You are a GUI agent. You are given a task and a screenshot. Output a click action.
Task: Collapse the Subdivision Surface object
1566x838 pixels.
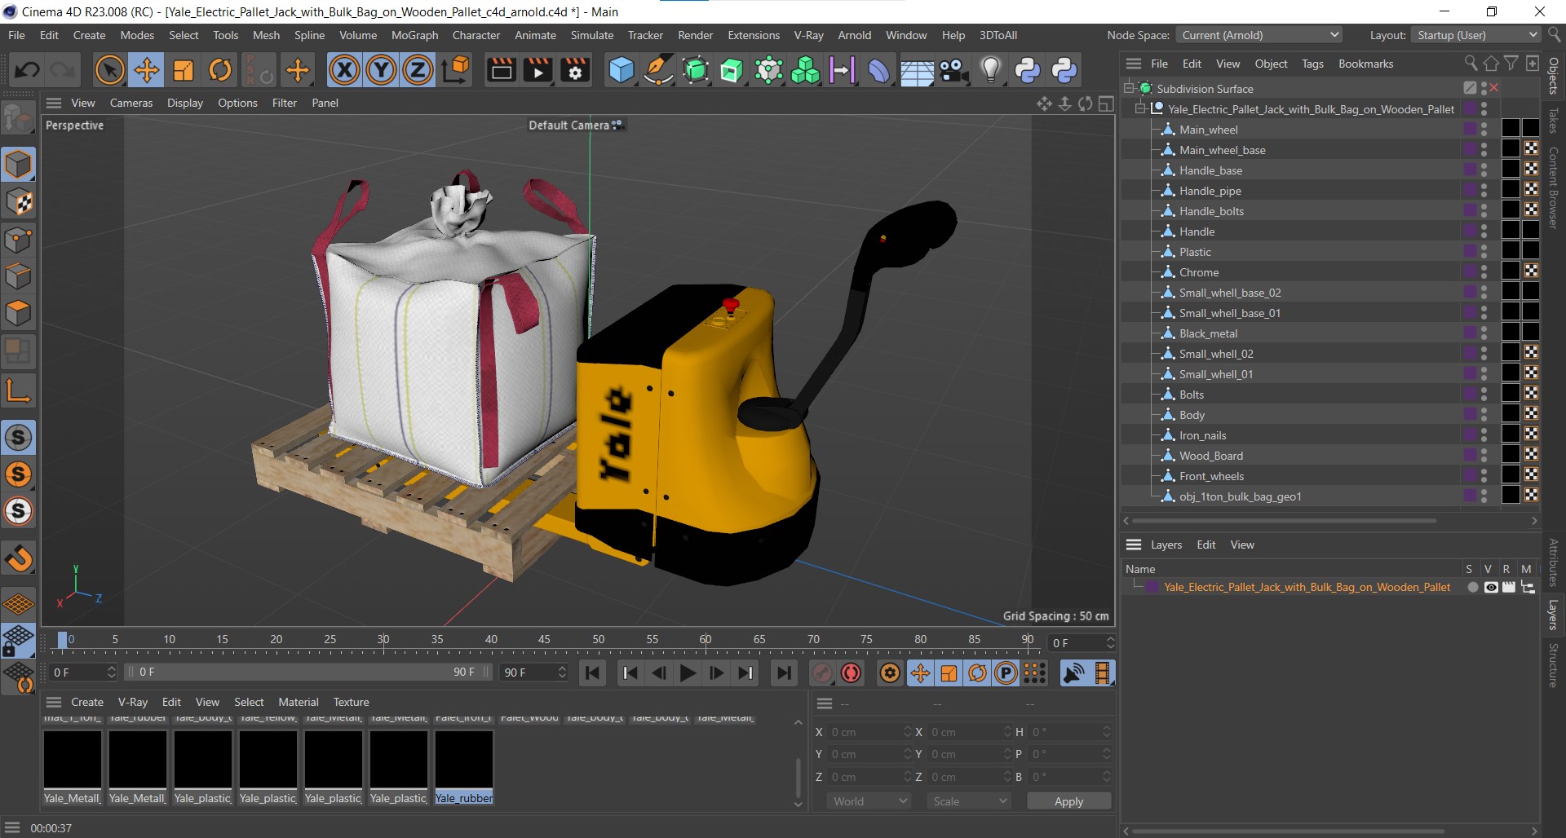1129,88
